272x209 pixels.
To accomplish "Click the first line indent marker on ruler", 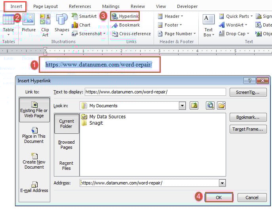I will [45, 49].
